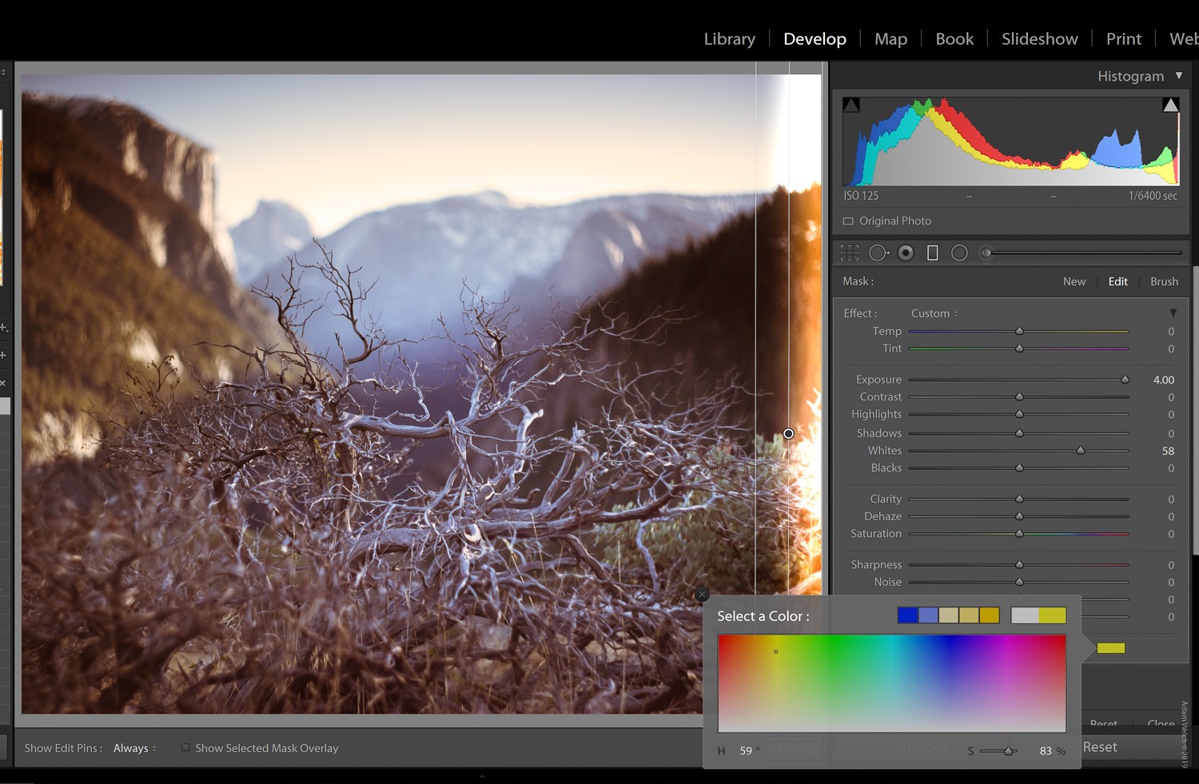Viewport: 1199px width, 784px height.
Task: Click the highlight clipping triangle in histogram
Action: [x=1170, y=104]
